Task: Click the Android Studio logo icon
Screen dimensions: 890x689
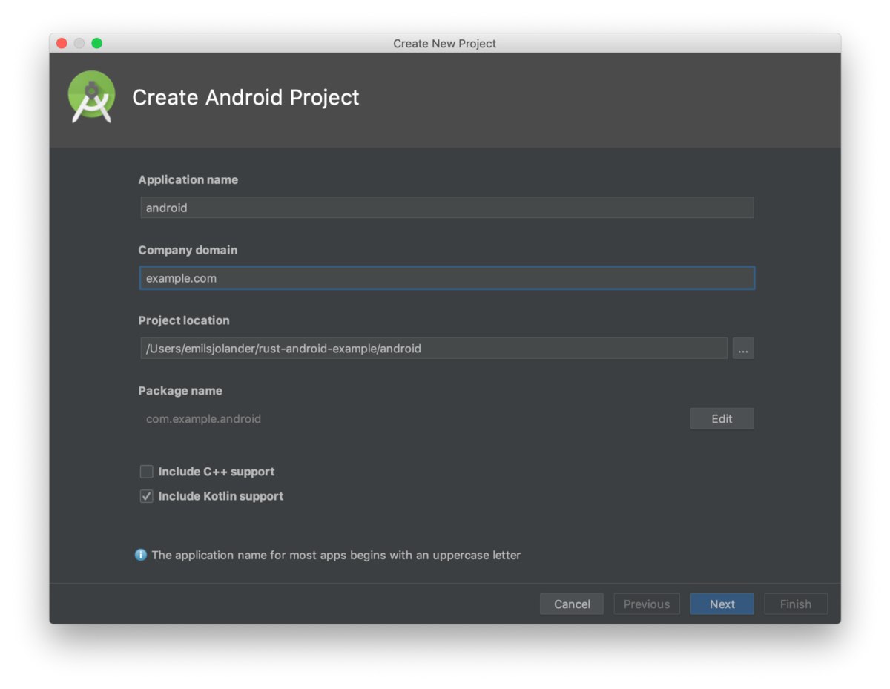Action: tap(91, 96)
